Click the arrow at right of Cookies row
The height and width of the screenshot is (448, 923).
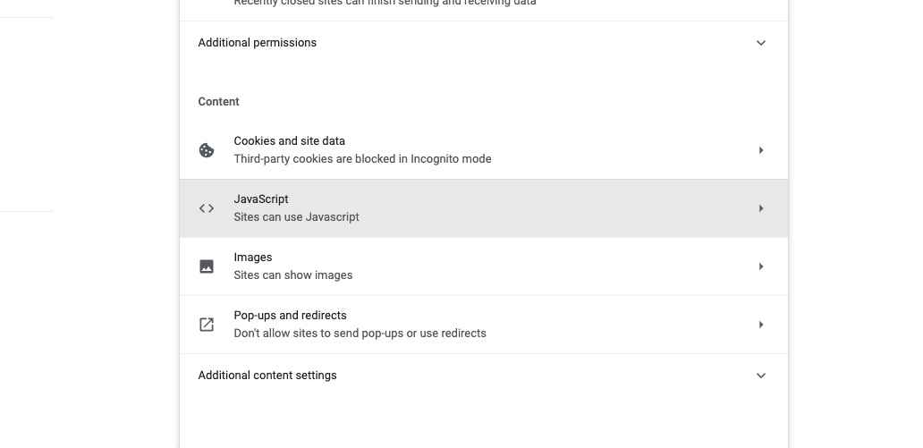[x=760, y=150]
